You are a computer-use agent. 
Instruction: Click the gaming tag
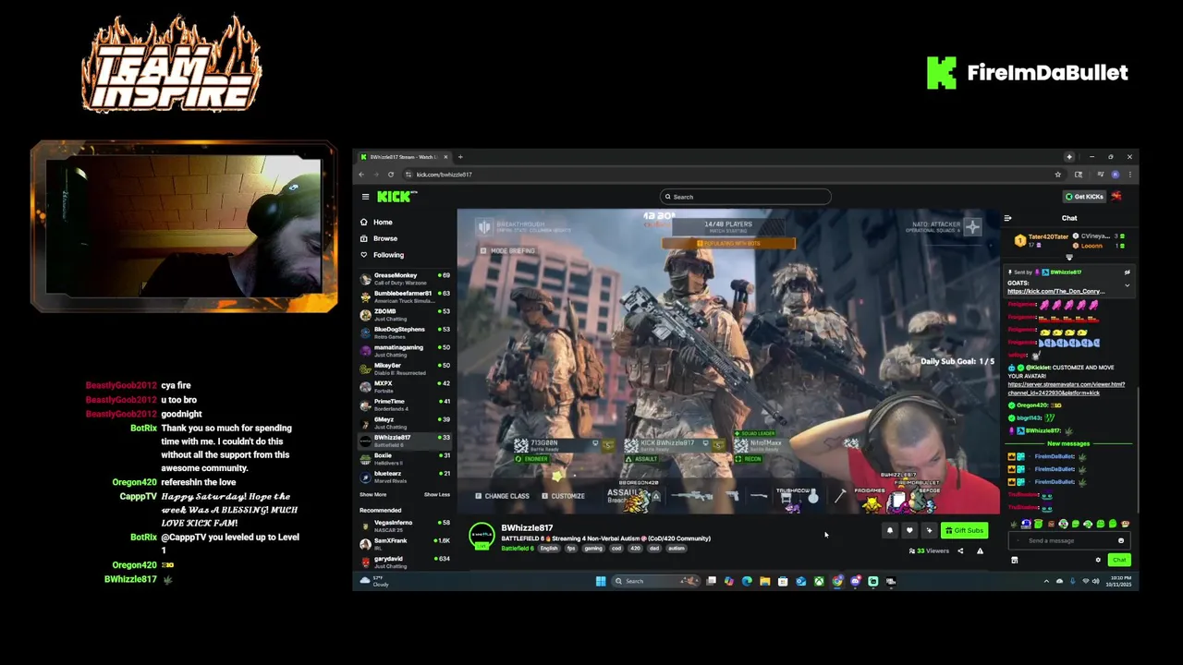click(x=592, y=549)
